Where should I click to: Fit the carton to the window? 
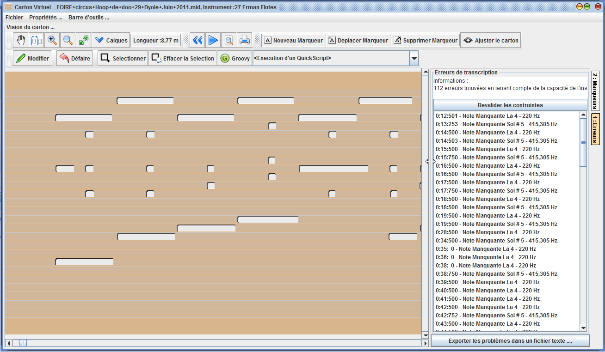pos(84,41)
